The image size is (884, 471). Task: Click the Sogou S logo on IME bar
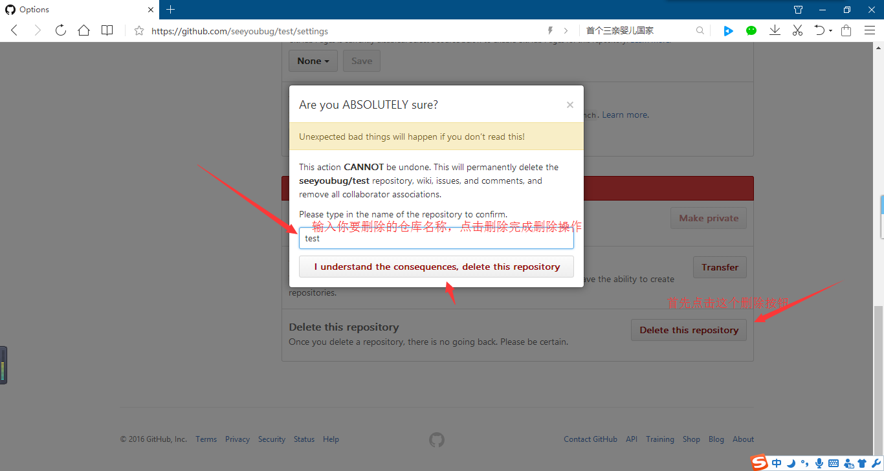pyautogui.click(x=759, y=463)
